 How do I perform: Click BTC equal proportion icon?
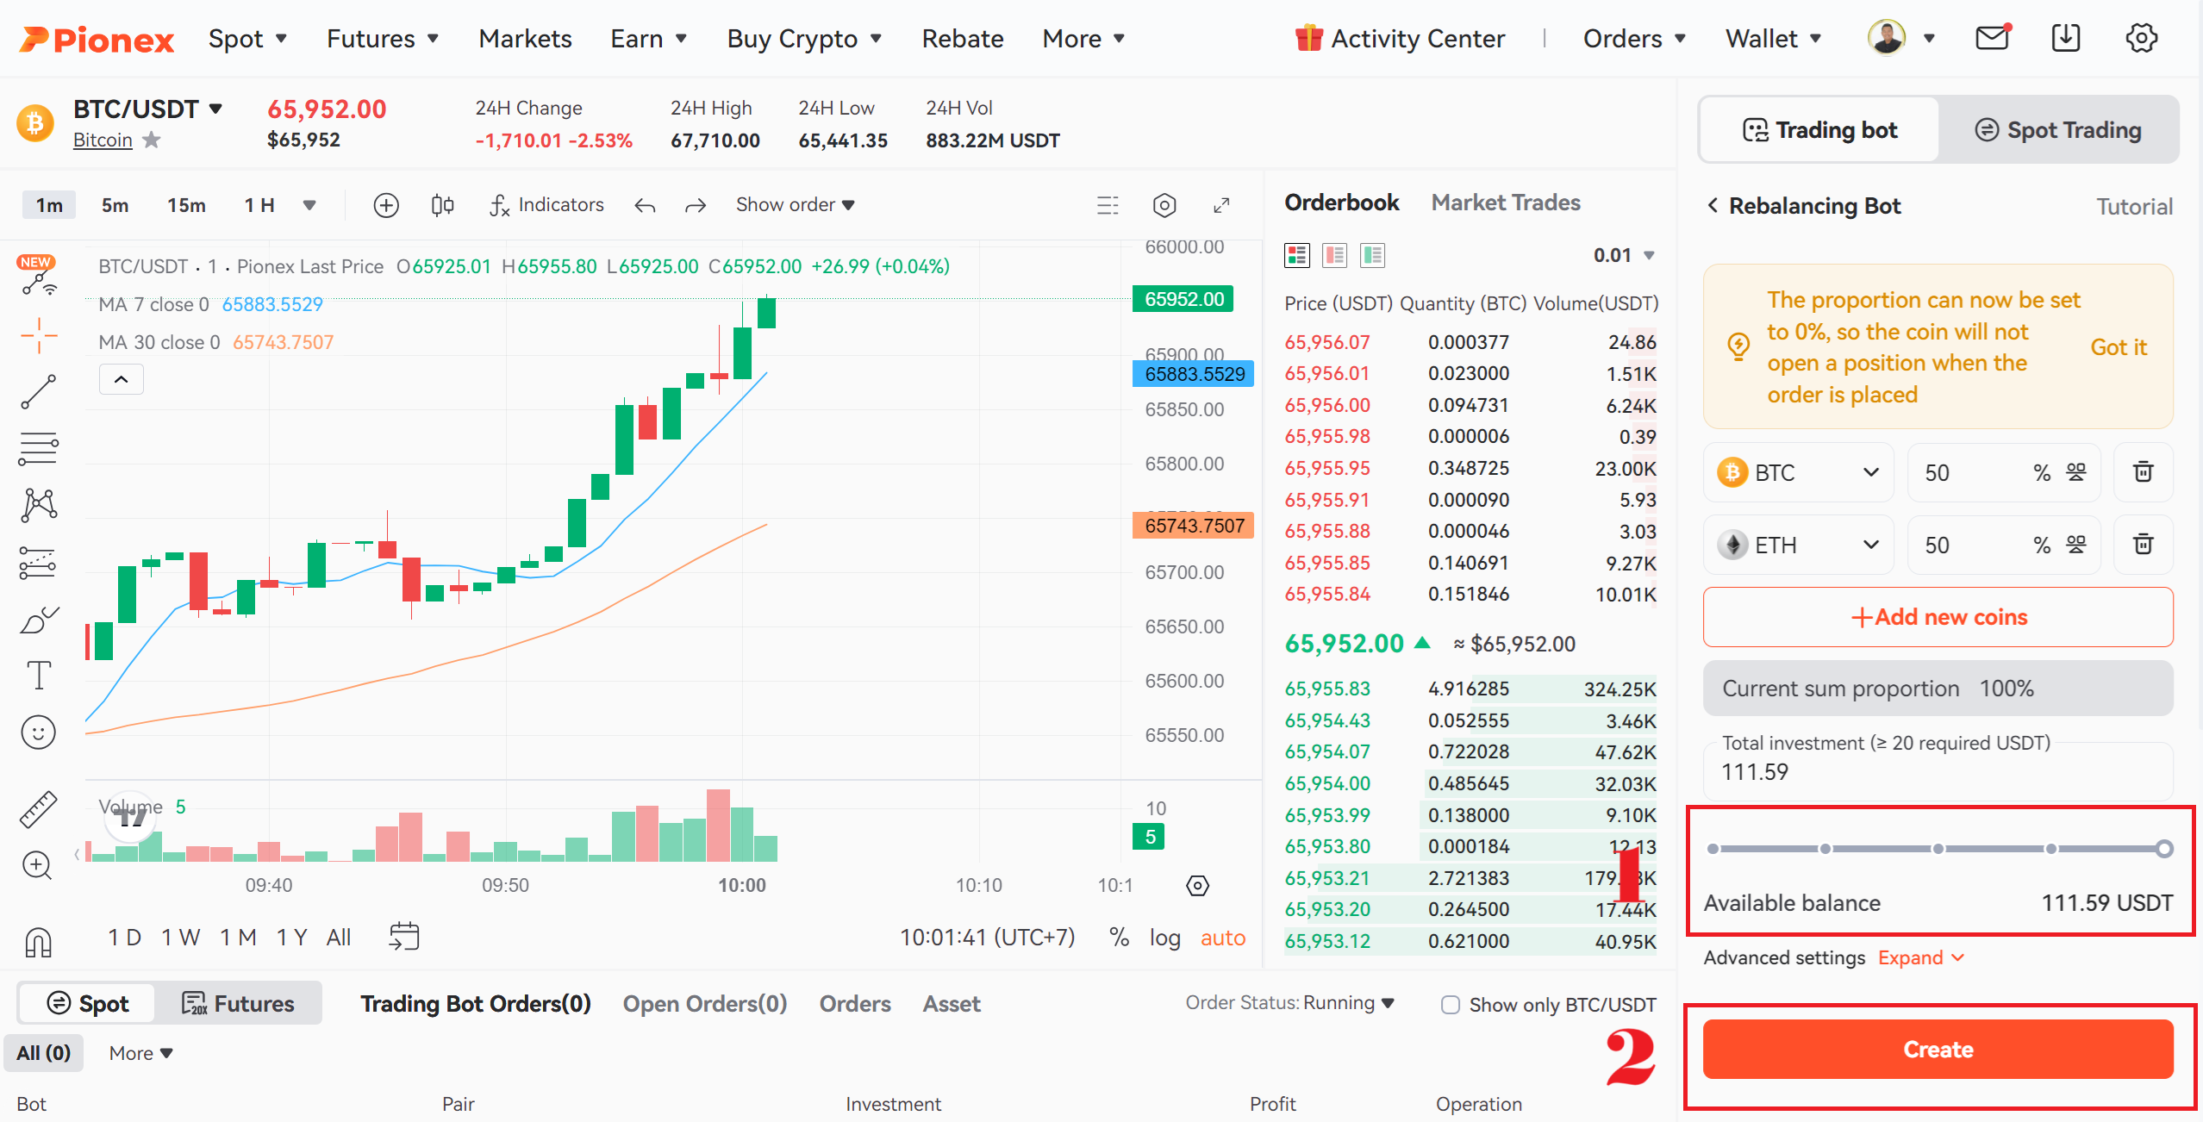[x=2076, y=472]
